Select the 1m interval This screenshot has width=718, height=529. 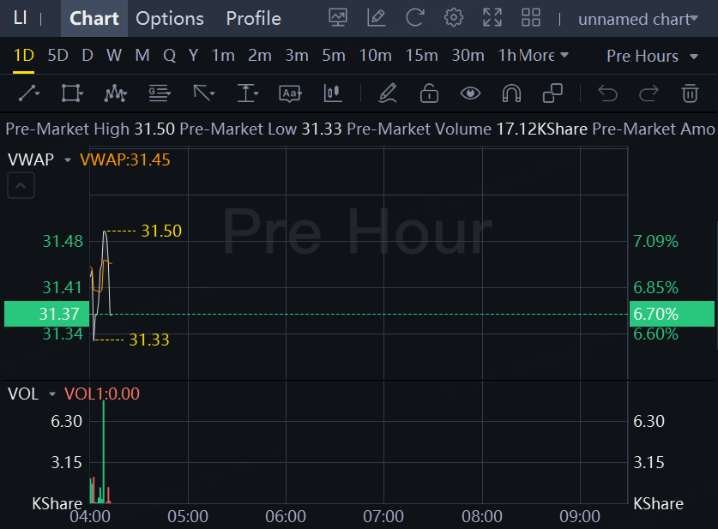coord(223,56)
